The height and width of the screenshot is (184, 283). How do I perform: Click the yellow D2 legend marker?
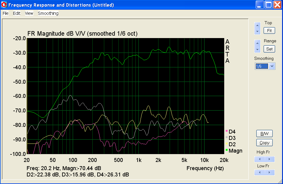227,144
